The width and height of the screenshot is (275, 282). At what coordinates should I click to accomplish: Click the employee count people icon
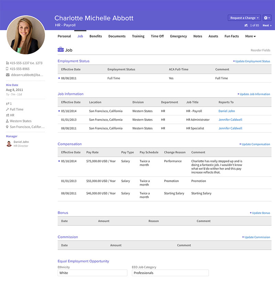tap(246, 25)
